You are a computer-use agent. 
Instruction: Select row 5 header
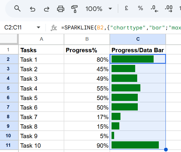(x=9, y=88)
